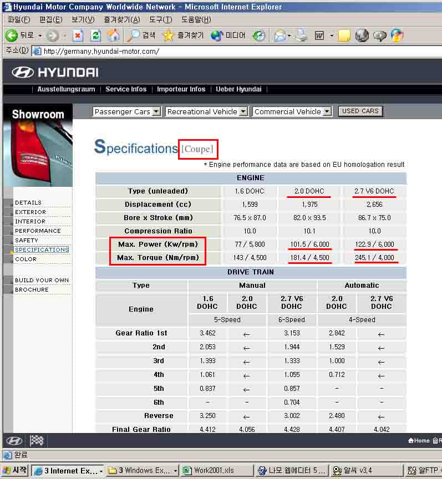
Task: Expand the Windows Explorer taskbar group arrow
Action: [175, 471]
